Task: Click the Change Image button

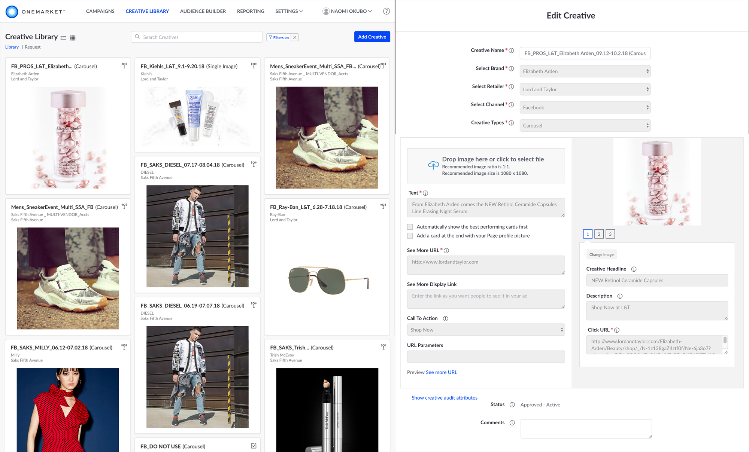Action: pos(601,254)
